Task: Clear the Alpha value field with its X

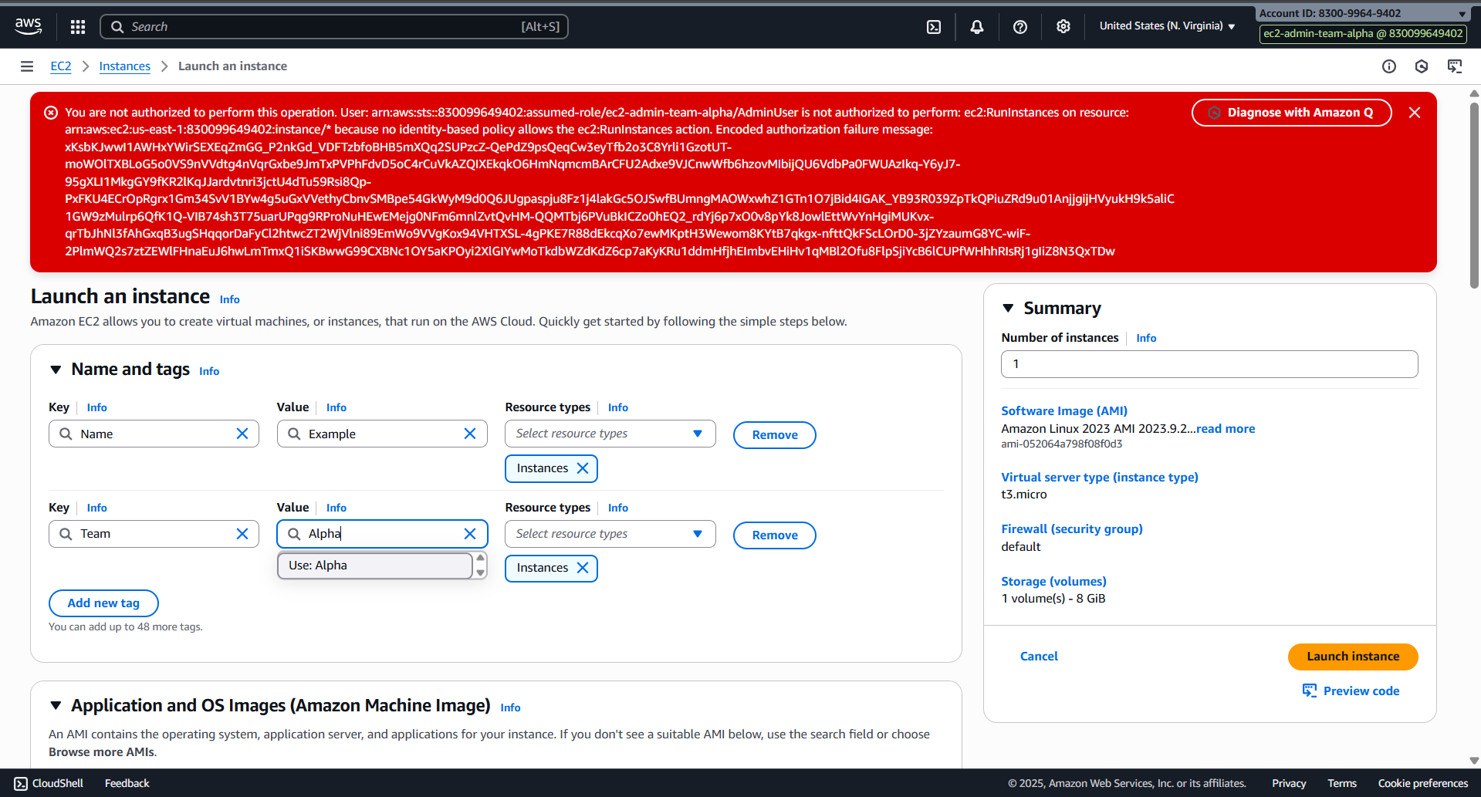Action: tap(470, 533)
